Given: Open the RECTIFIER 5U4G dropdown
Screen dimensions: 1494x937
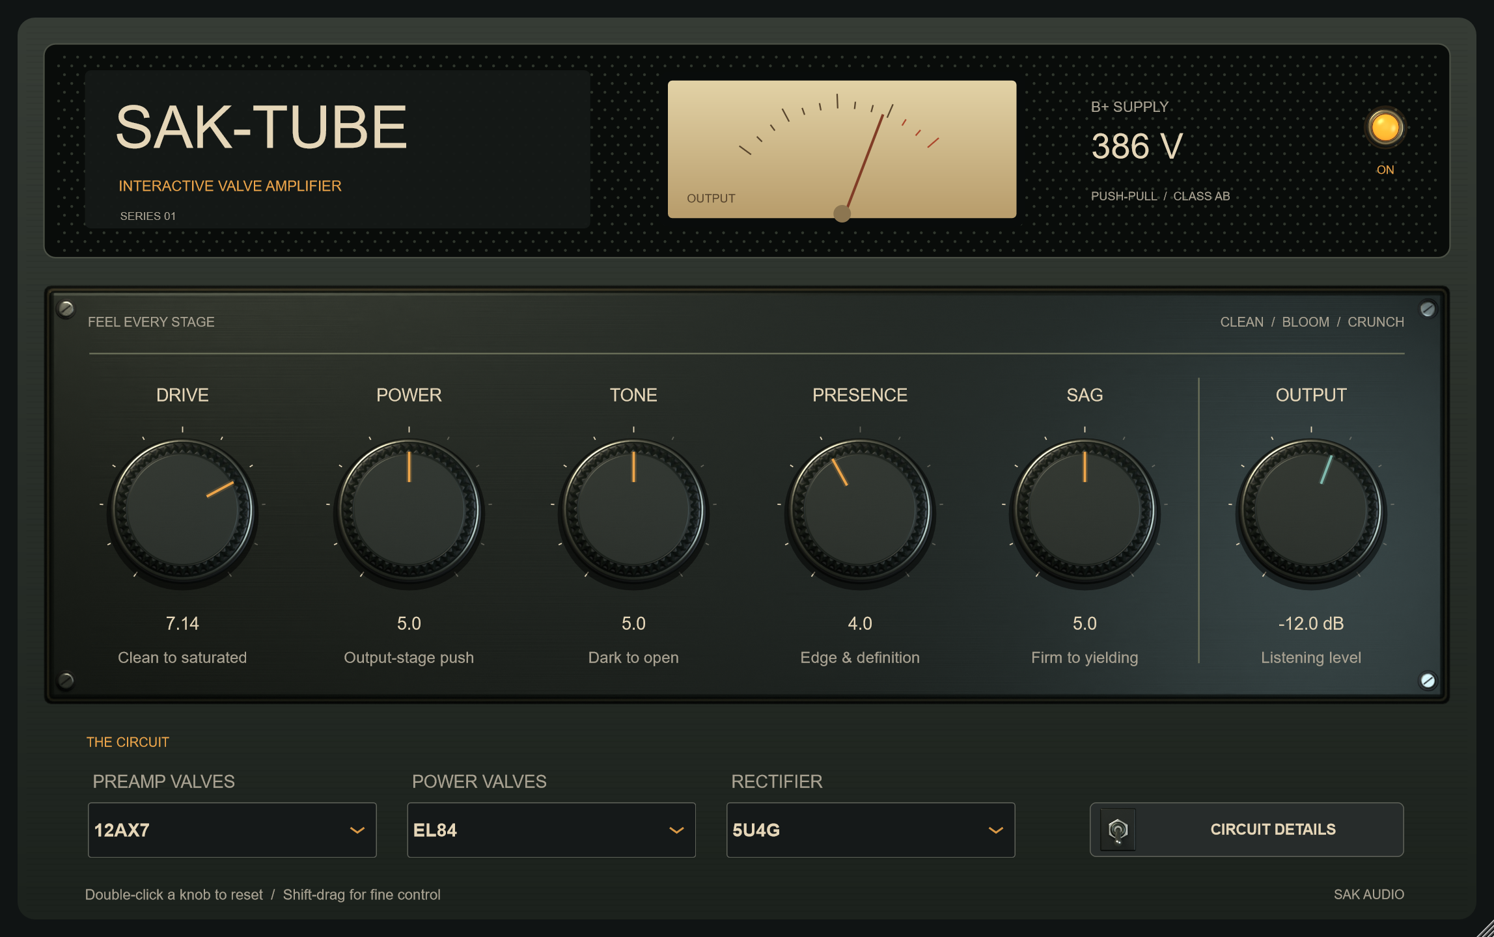Looking at the screenshot, I should point(870,830).
